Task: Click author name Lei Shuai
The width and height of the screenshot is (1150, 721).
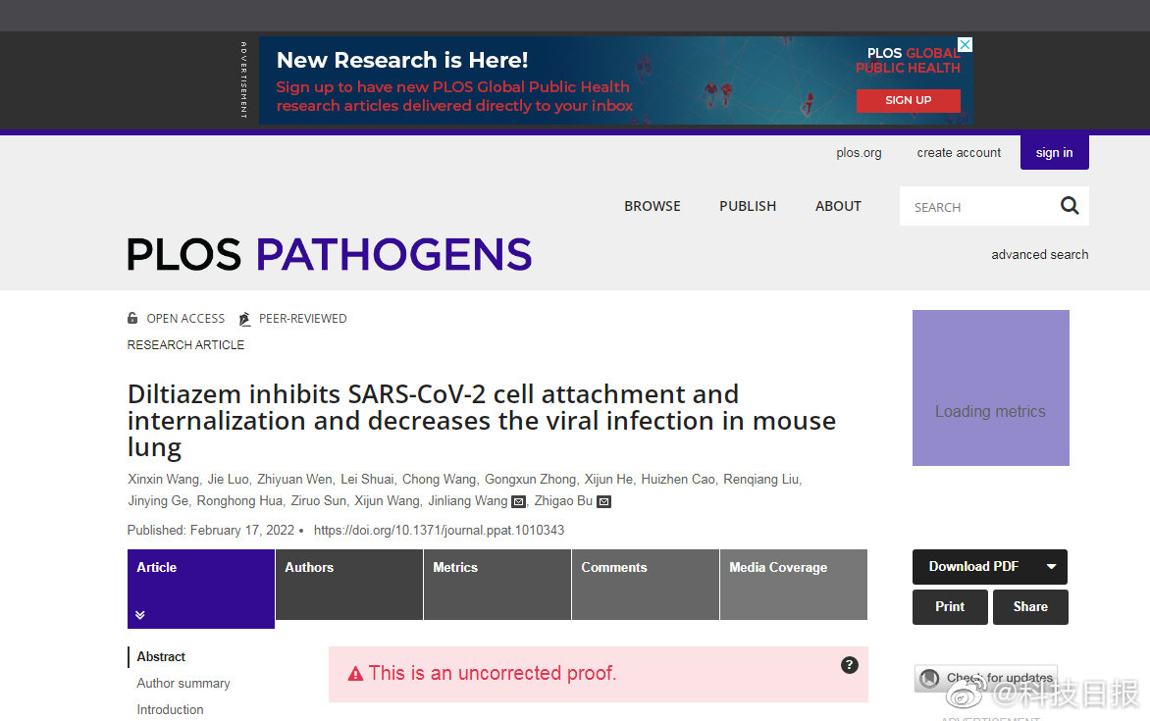Action: (367, 479)
